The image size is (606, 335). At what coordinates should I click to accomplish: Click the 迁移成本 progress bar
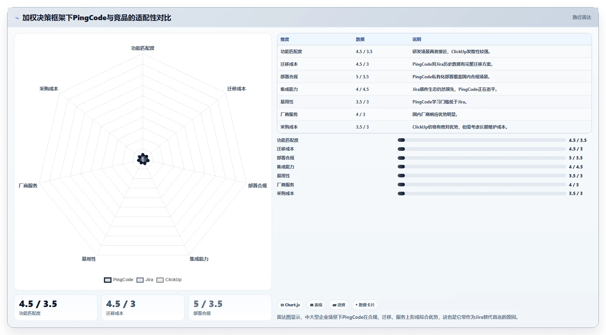tap(482, 149)
